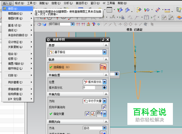Open the 偏置/缩放 submenu
The height and width of the screenshot is (134, 182).
click(x=18, y=64)
